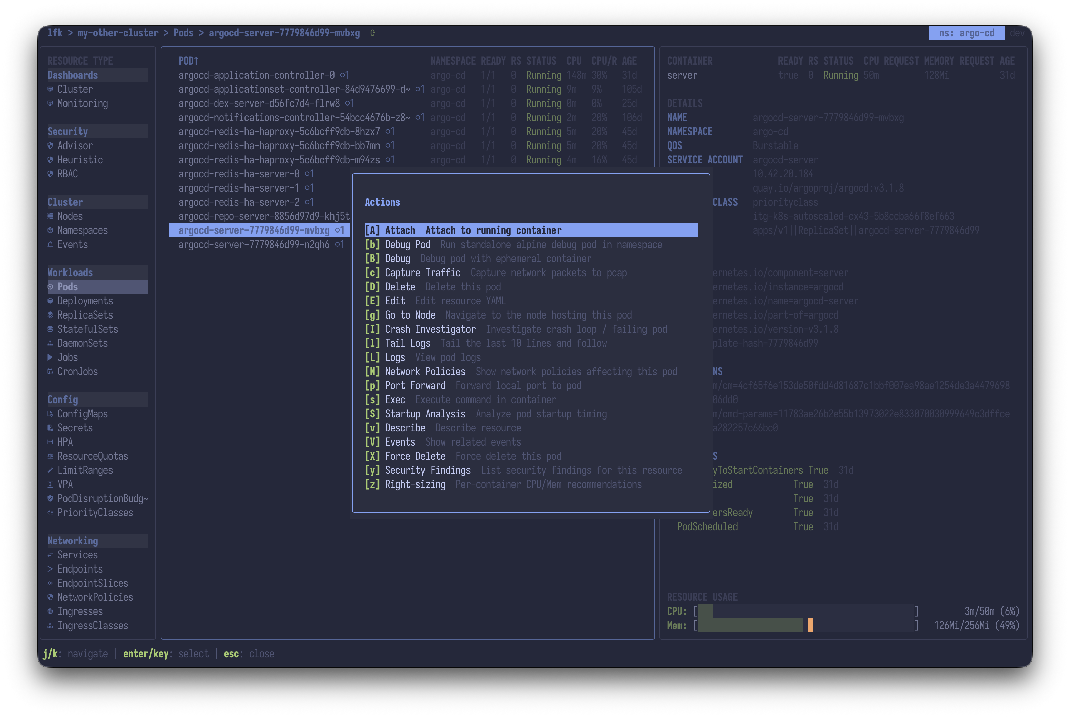Click the highlighted argocd-server-7779846d99-mvbxg pod row
The image size is (1070, 717).
260,230
